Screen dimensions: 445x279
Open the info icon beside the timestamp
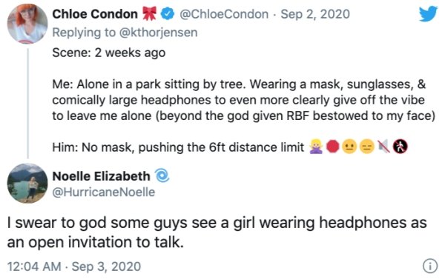430,266
